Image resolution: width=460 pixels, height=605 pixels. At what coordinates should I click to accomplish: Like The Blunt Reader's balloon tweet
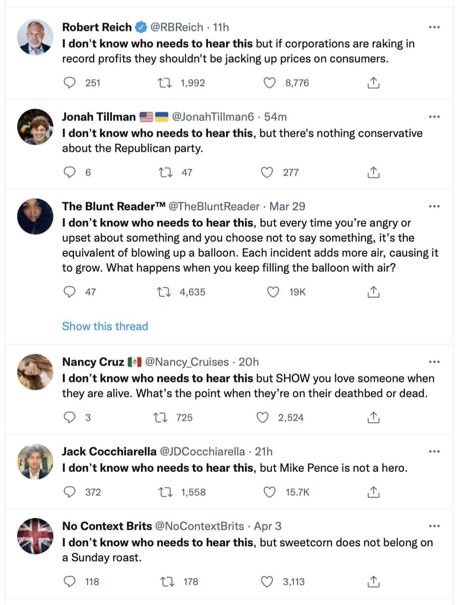click(x=273, y=292)
